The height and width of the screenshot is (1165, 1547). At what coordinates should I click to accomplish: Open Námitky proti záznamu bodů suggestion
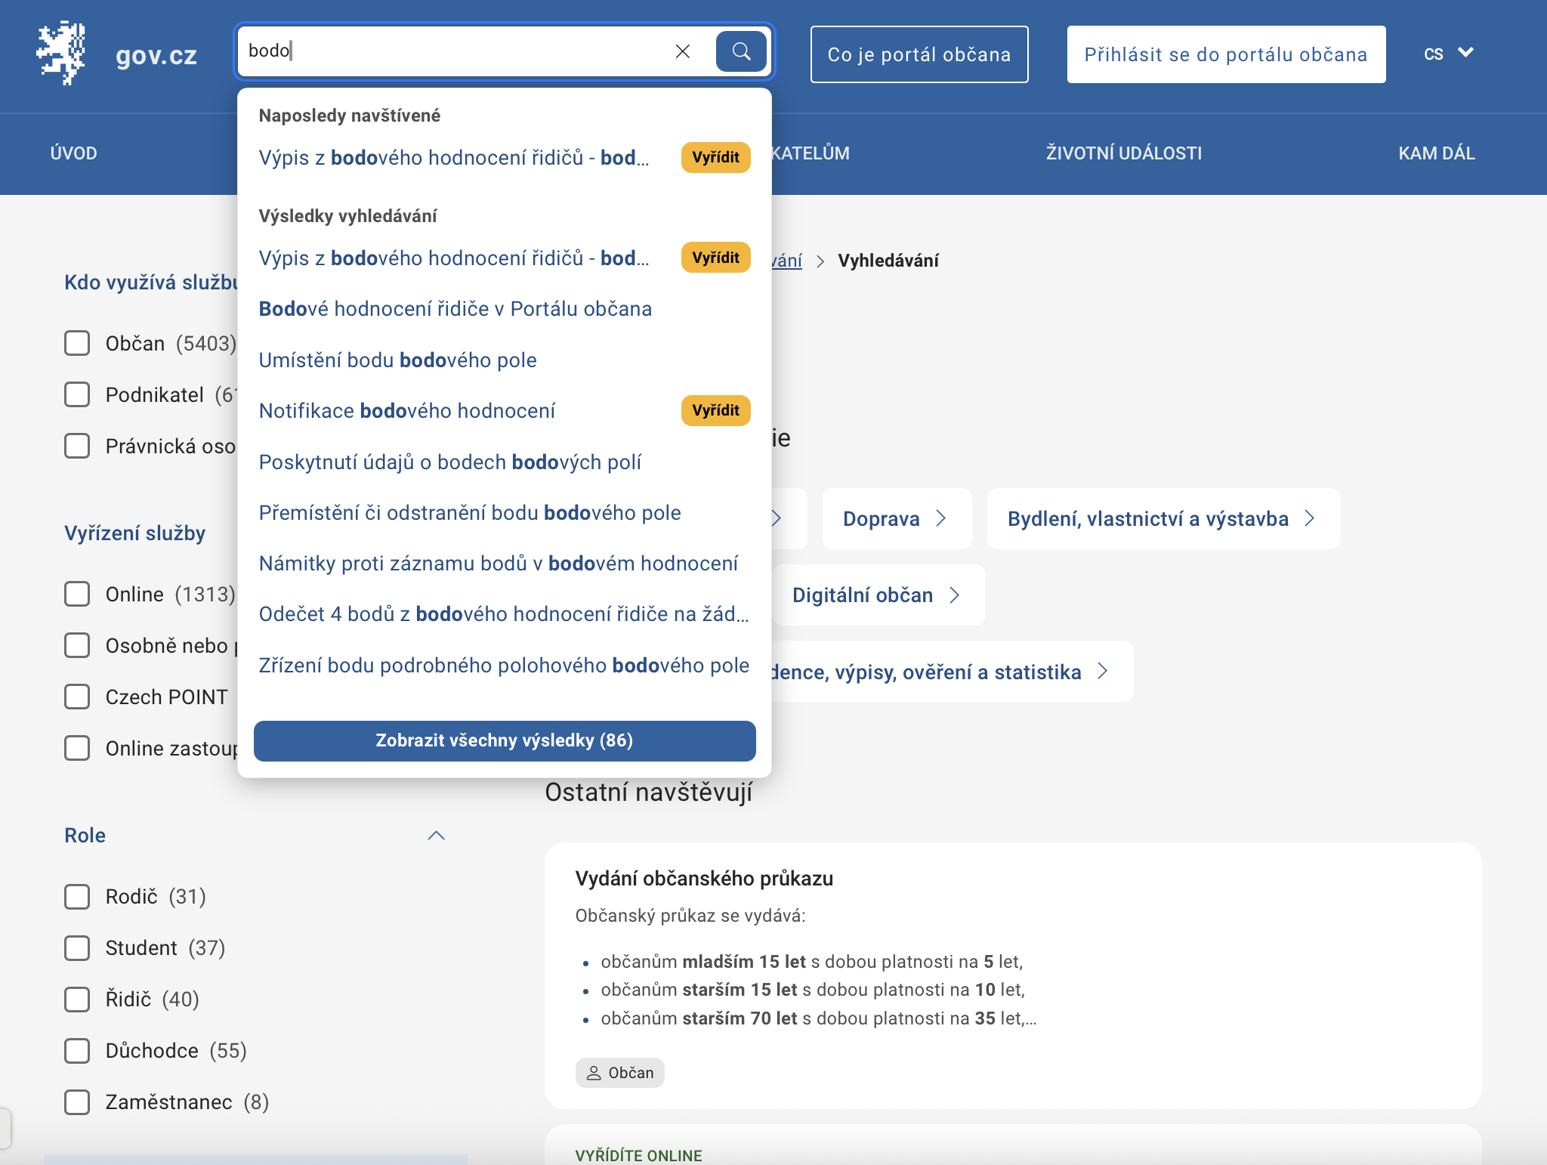tap(499, 563)
